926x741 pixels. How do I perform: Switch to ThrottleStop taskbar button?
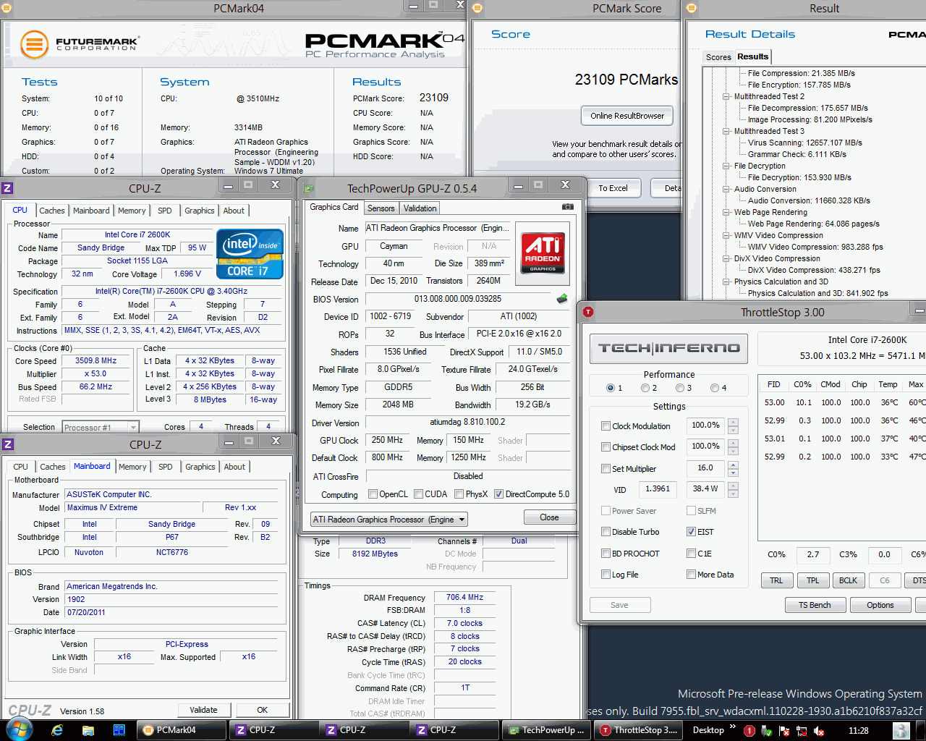click(x=638, y=730)
